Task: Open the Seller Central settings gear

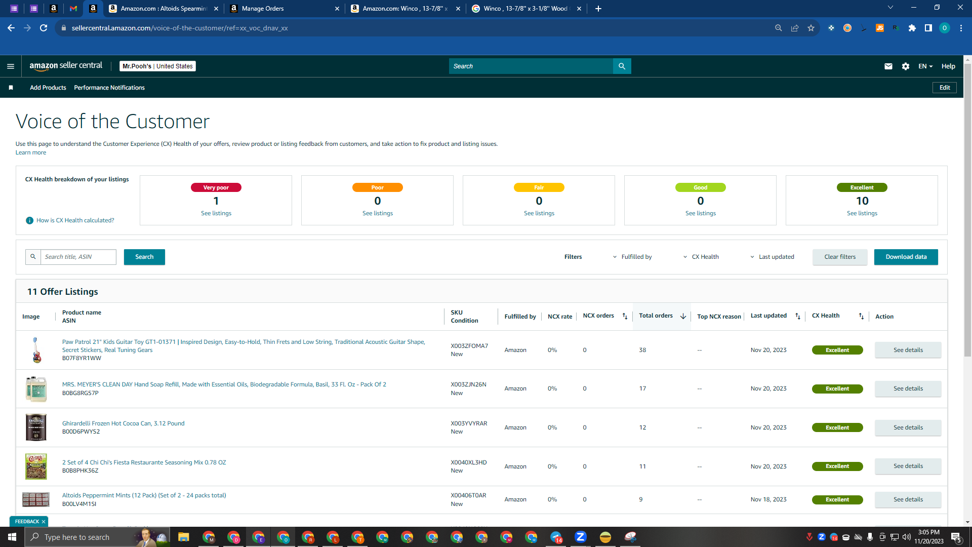Action: tap(906, 66)
